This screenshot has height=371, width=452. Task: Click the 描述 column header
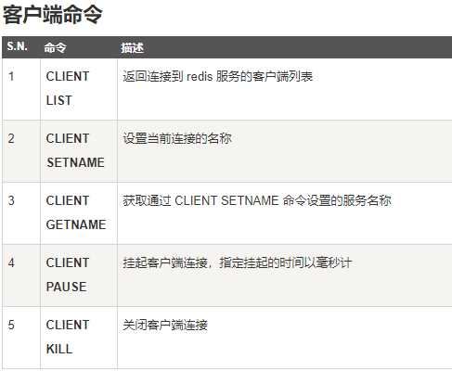(132, 47)
